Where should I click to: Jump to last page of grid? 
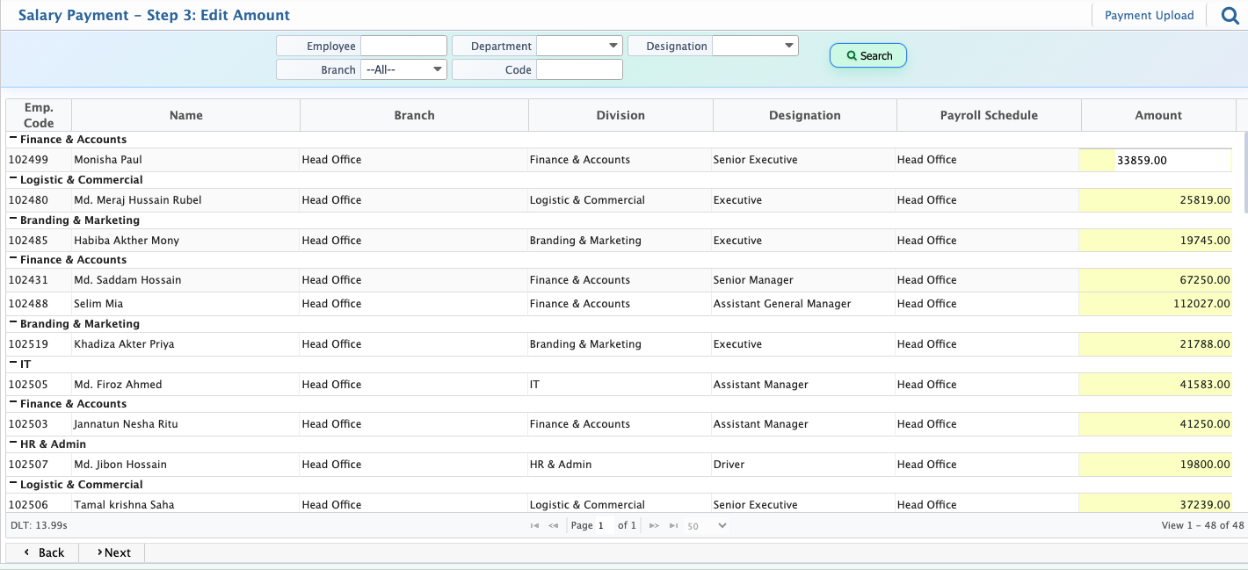pos(673,526)
